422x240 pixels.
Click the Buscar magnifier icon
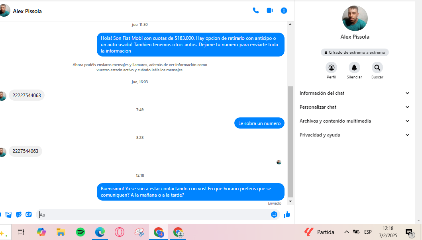tap(377, 68)
